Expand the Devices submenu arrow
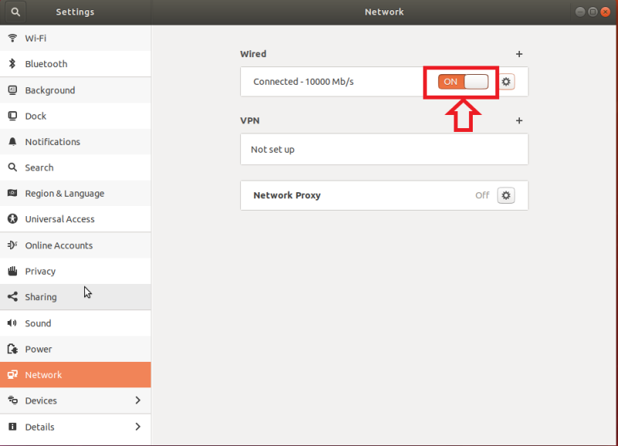The height and width of the screenshot is (446, 618). 138,400
